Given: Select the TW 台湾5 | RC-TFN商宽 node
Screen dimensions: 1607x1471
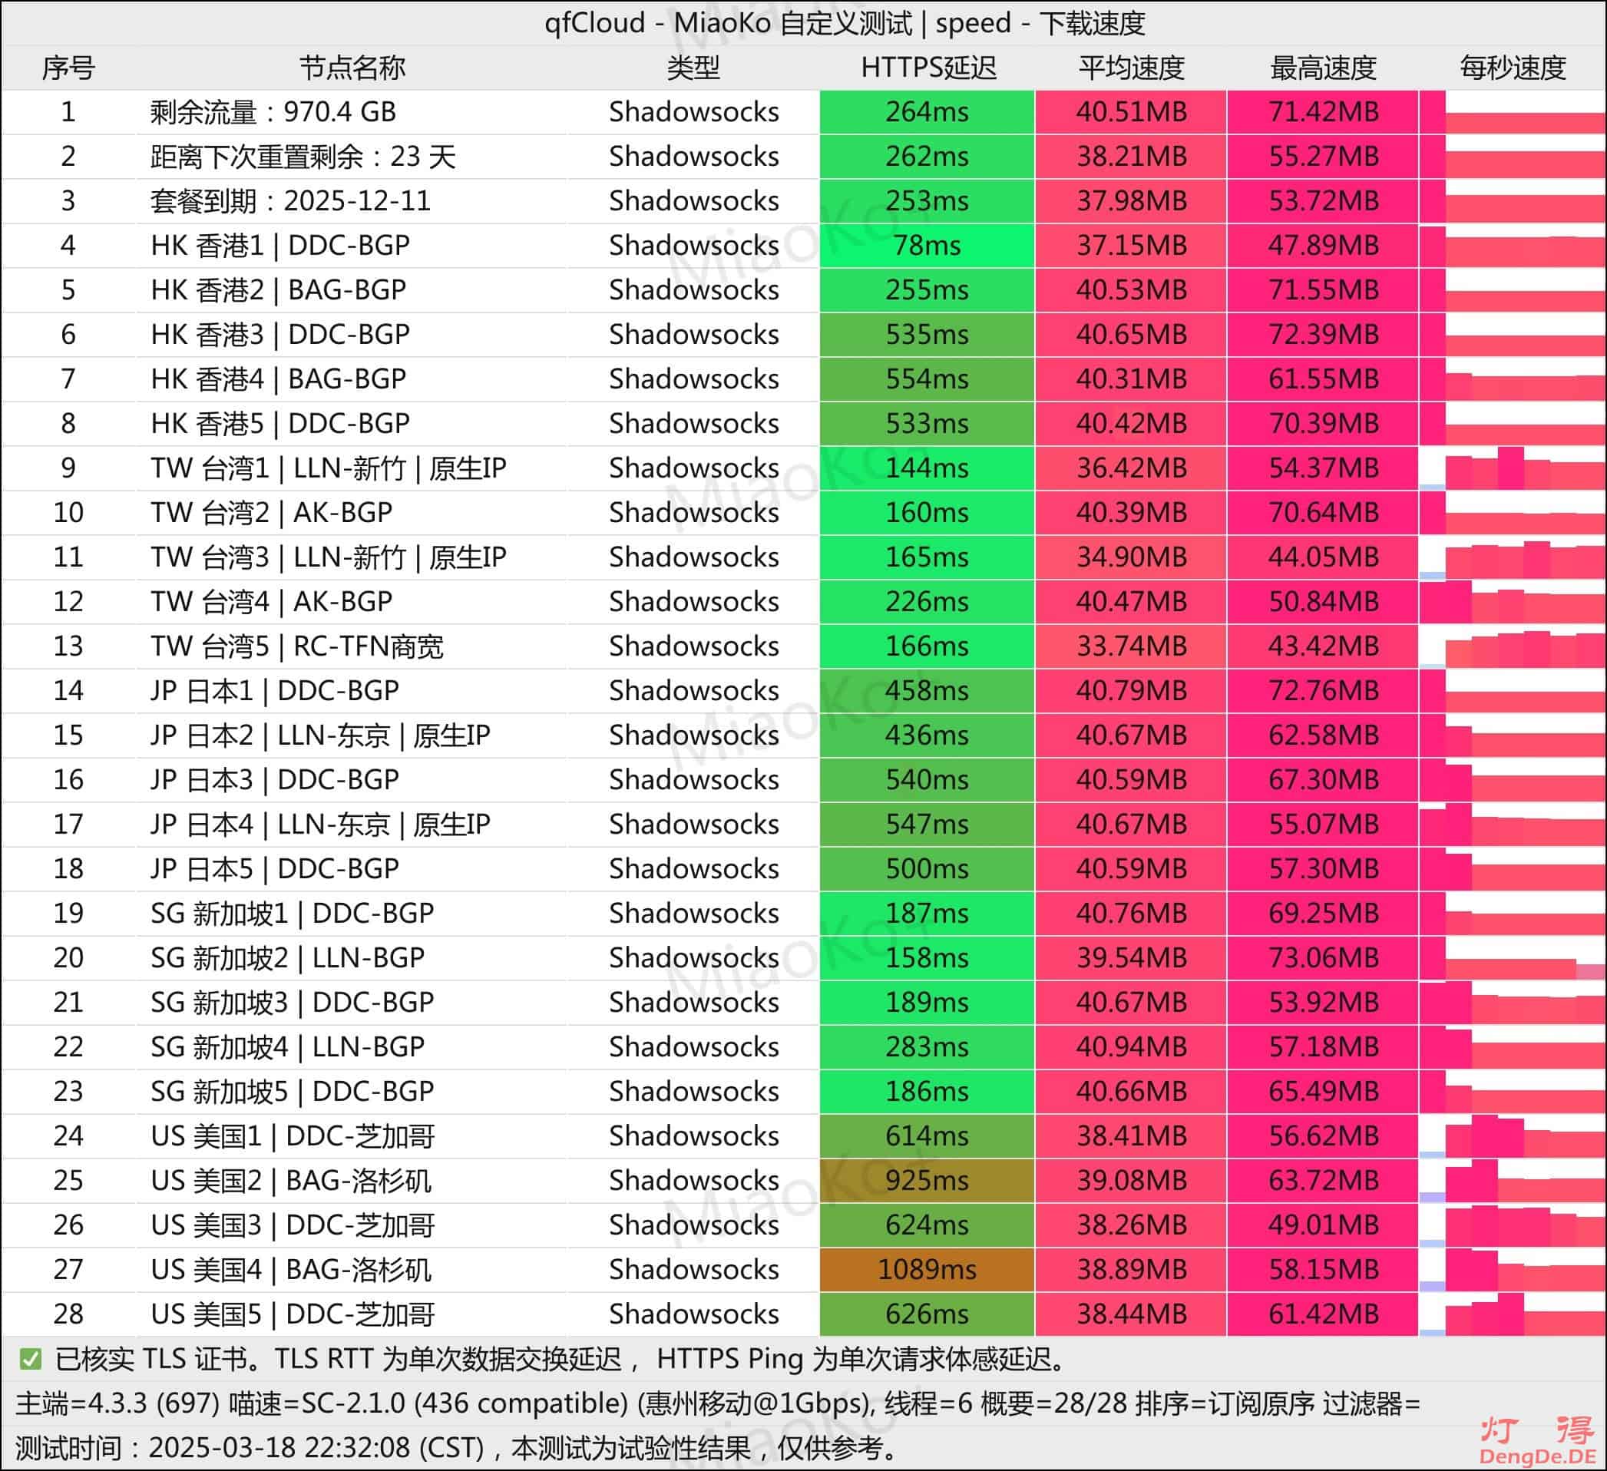Looking at the screenshot, I should pyautogui.click(x=296, y=646).
